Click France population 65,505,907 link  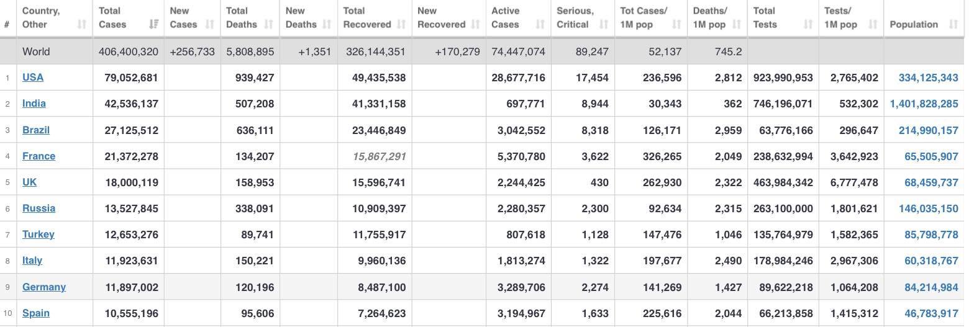click(931, 156)
